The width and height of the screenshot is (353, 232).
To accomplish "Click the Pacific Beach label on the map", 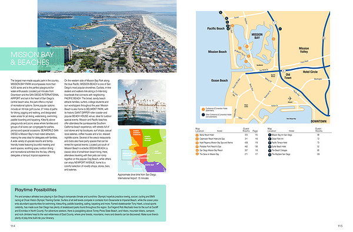I will [x=216, y=29].
